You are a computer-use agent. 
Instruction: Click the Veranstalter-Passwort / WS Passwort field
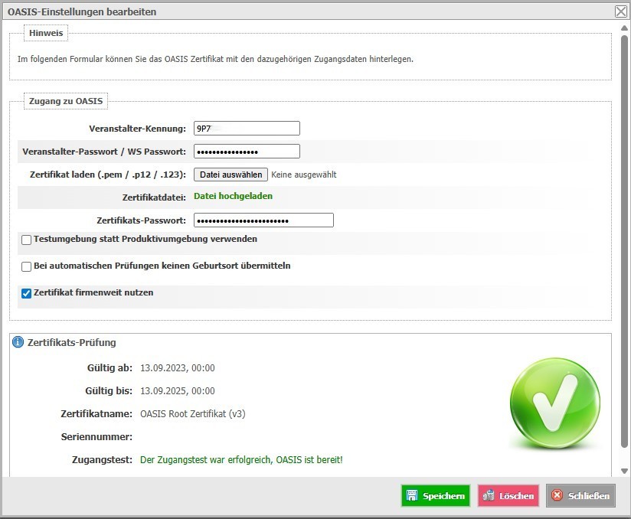(x=247, y=152)
